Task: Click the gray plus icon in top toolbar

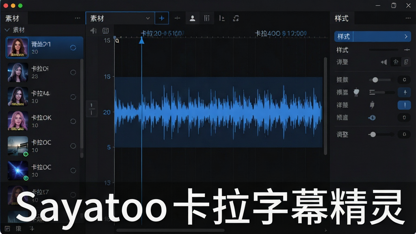Action: (x=177, y=18)
